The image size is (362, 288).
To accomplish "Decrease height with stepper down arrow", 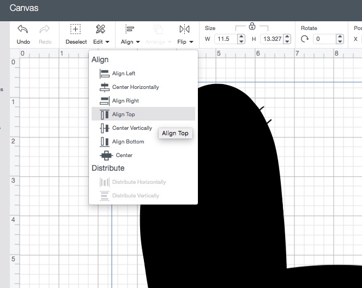I will 287,41.
